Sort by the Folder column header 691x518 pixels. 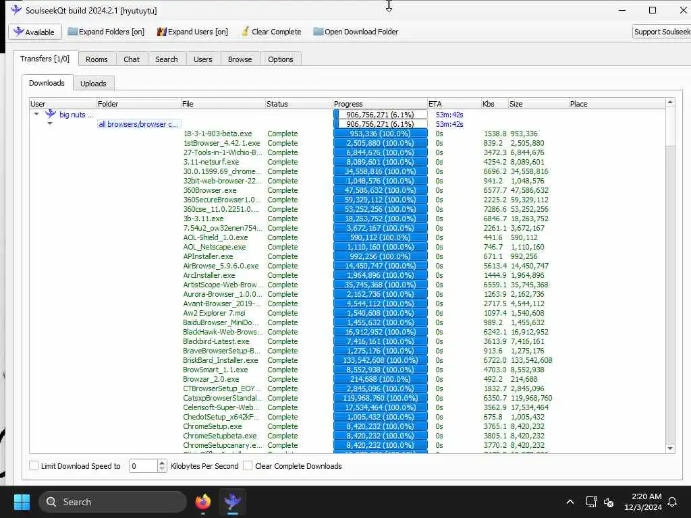[x=138, y=104]
